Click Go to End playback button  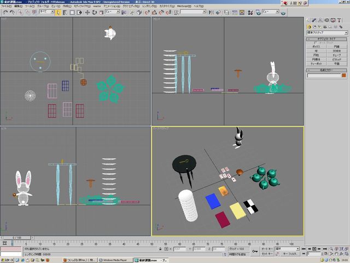[x=325, y=249]
